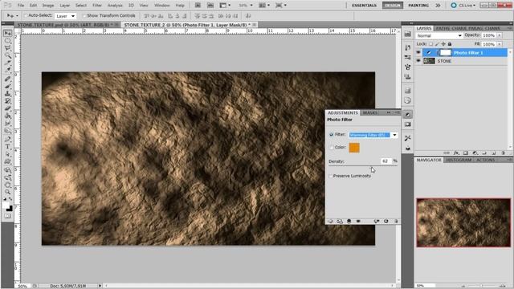
Task: Select the Color radio button
Action: pyautogui.click(x=331, y=148)
